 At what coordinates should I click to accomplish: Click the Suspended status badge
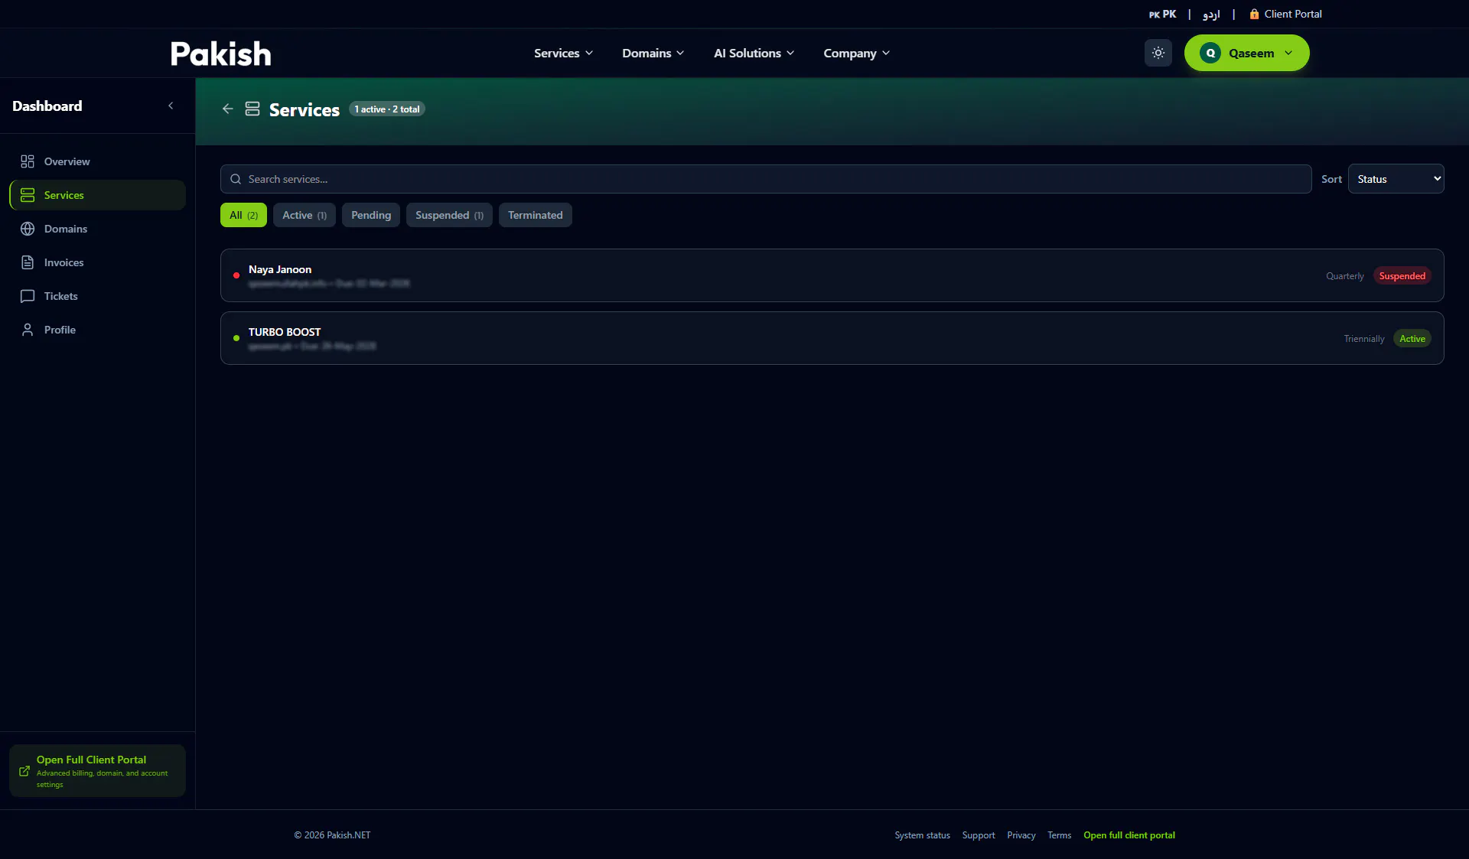click(x=1402, y=276)
